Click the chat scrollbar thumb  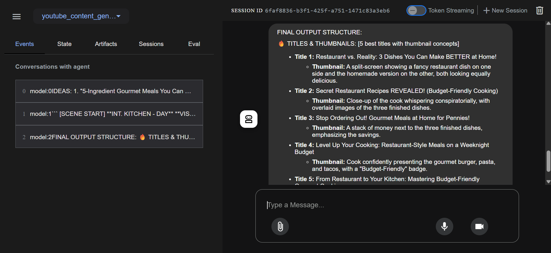click(548, 161)
